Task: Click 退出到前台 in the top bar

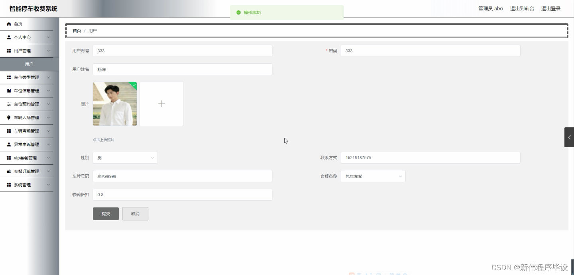Action: coord(522,8)
